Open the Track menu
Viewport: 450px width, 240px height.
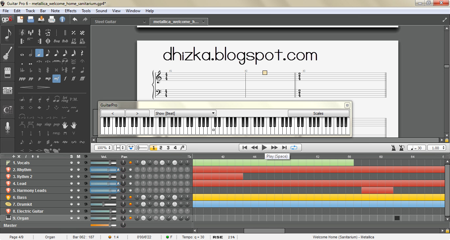[x=30, y=11]
